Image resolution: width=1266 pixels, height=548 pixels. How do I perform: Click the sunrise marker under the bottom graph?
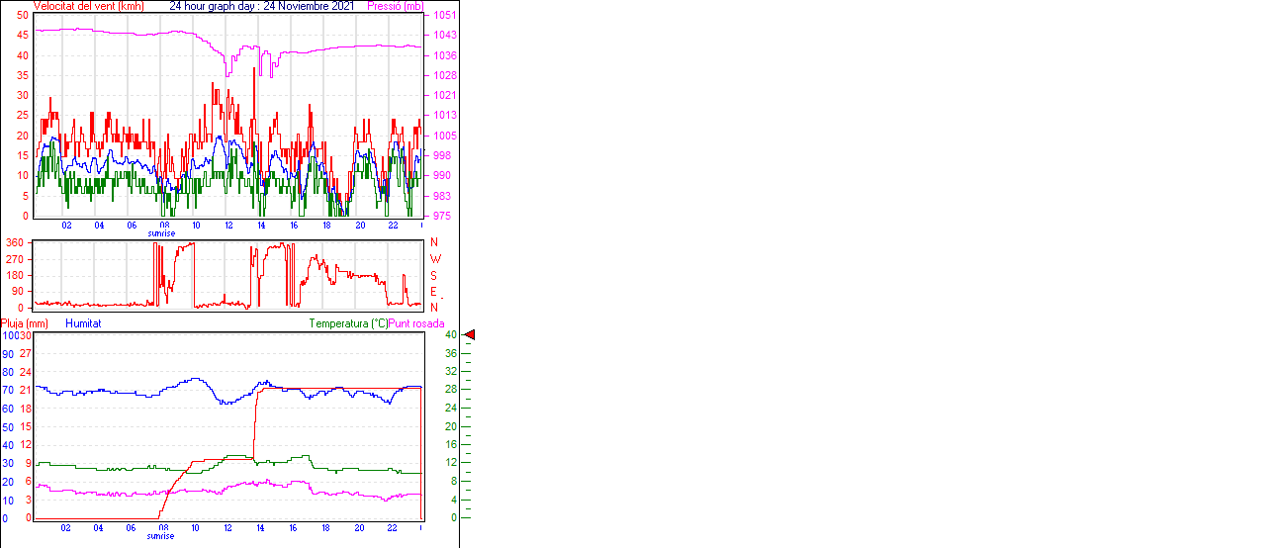coord(161,536)
